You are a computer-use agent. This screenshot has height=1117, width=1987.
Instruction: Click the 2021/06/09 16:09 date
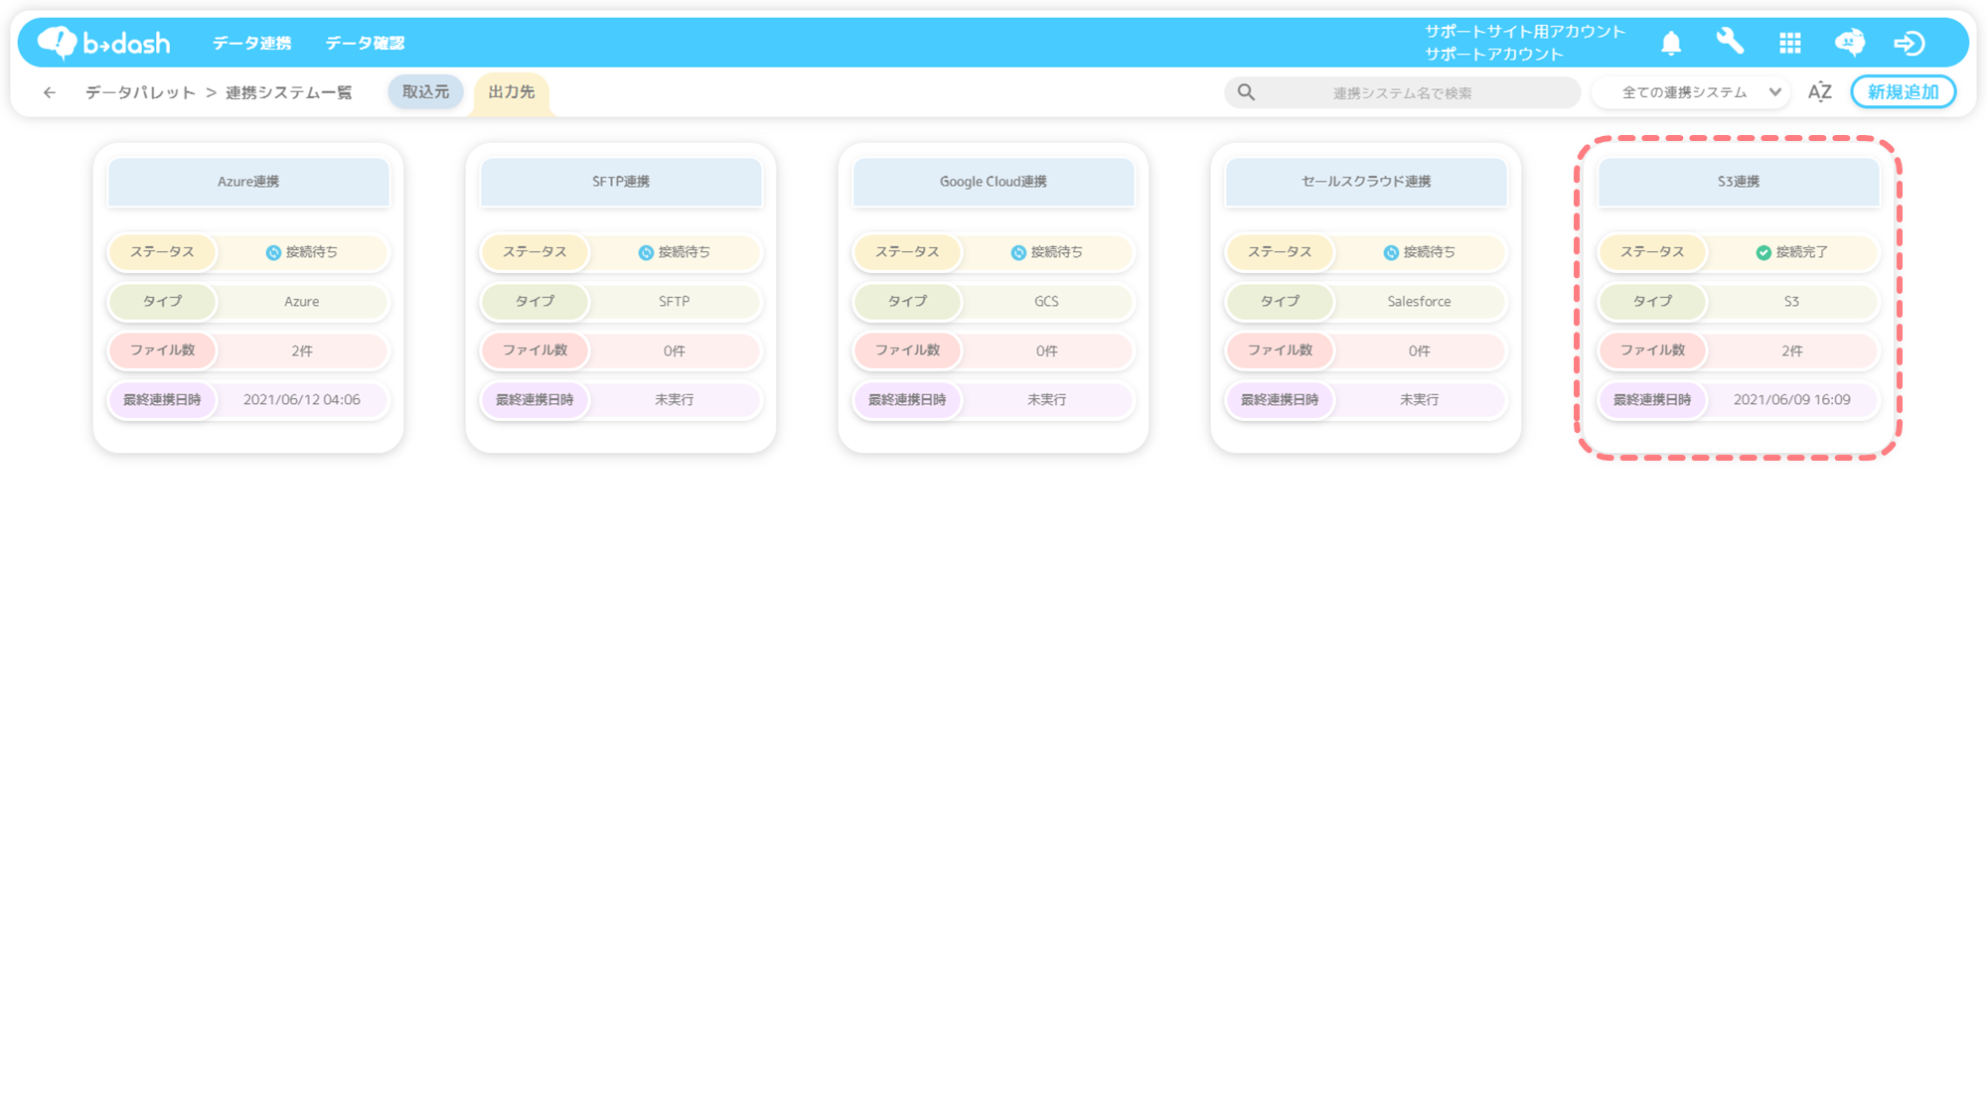coord(1791,400)
